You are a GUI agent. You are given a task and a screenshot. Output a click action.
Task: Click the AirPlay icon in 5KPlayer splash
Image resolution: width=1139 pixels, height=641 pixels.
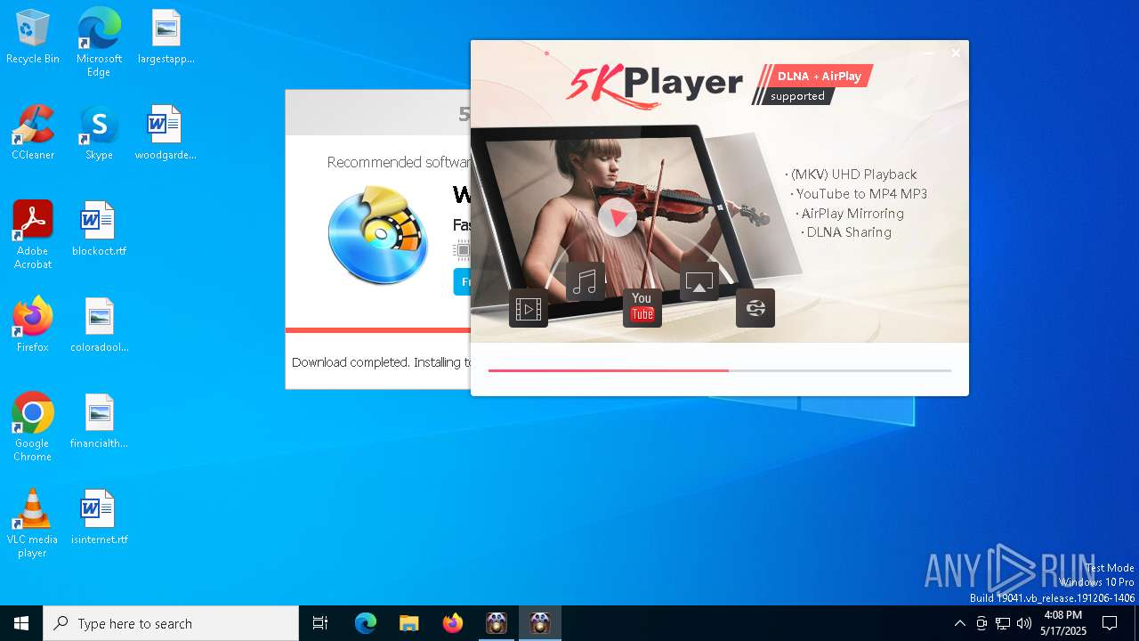click(x=699, y=281)
